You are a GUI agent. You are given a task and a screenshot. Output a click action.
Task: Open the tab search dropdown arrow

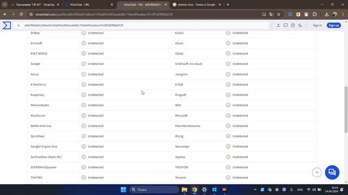point(4,4)
